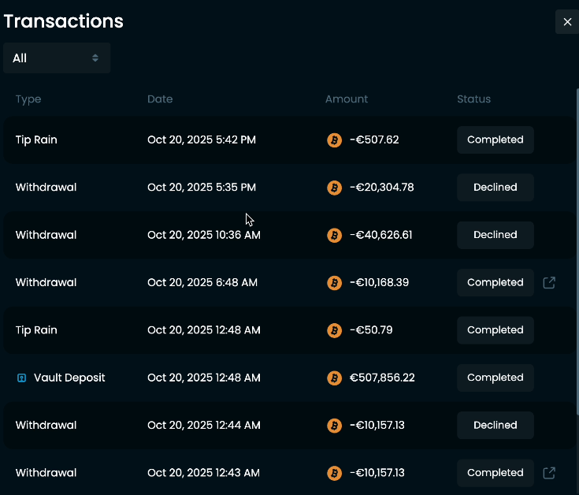Click Completed status of 5:42 PM Tip Rain
The height and width of the screenshot is (495, 579).
495,140
